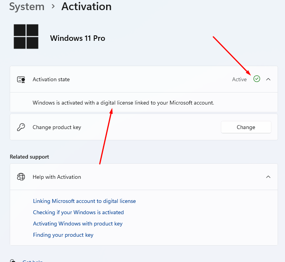Collapse the Activation state section chevron

(268, 79)
